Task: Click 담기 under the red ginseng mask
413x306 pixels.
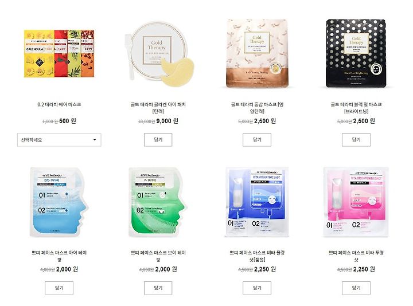Action: tap(257, 140)
